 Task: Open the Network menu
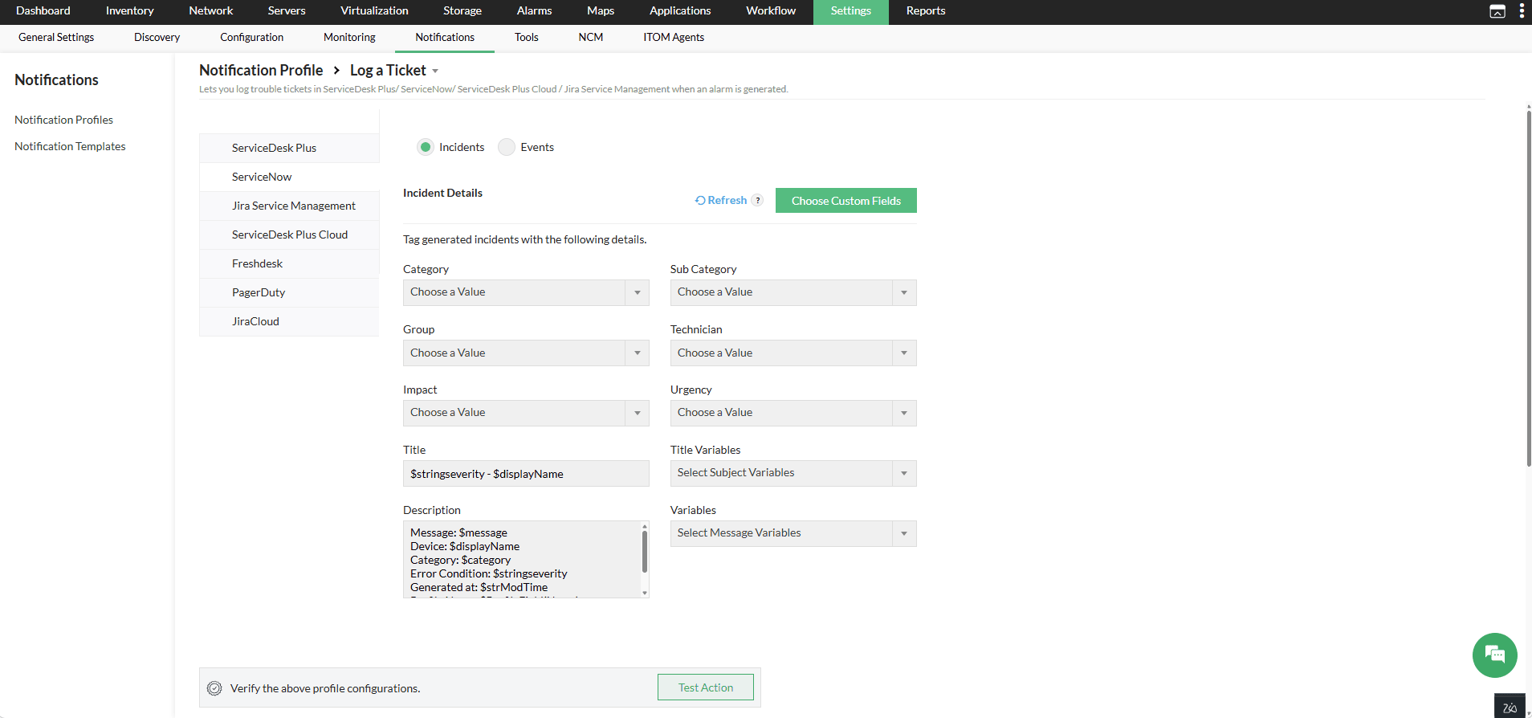pos(210,11)
